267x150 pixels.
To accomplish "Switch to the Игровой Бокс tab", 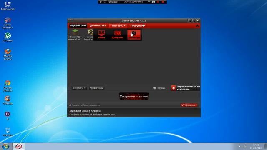I will (x=78, y=25).
